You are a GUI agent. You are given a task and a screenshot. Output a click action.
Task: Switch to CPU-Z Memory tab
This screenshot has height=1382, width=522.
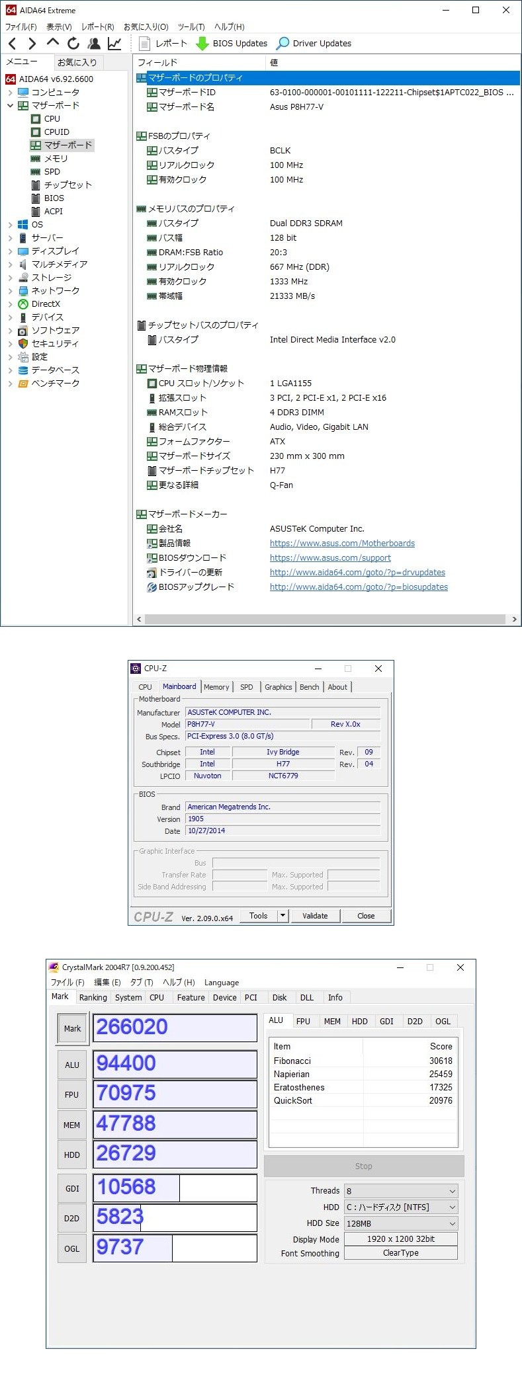(x=216, y=687)
